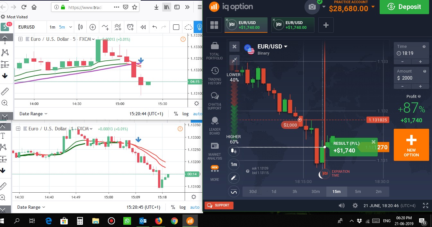Open Indicators in upper TradingView toolbar
The image size is (432, 227).
[x=105, y=27]
